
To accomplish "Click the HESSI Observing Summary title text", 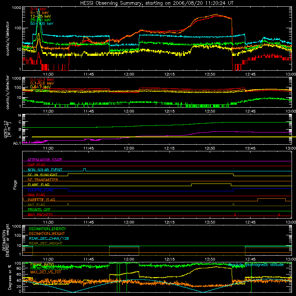I will (157, 3).
